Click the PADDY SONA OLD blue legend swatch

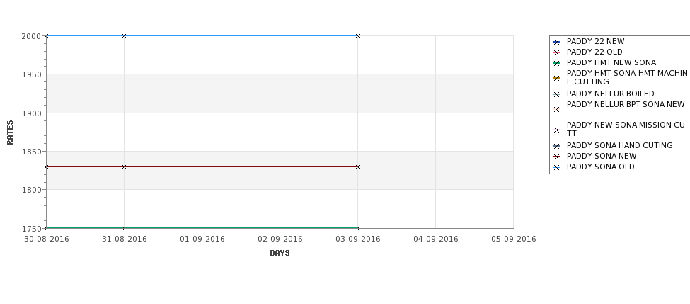556,168
